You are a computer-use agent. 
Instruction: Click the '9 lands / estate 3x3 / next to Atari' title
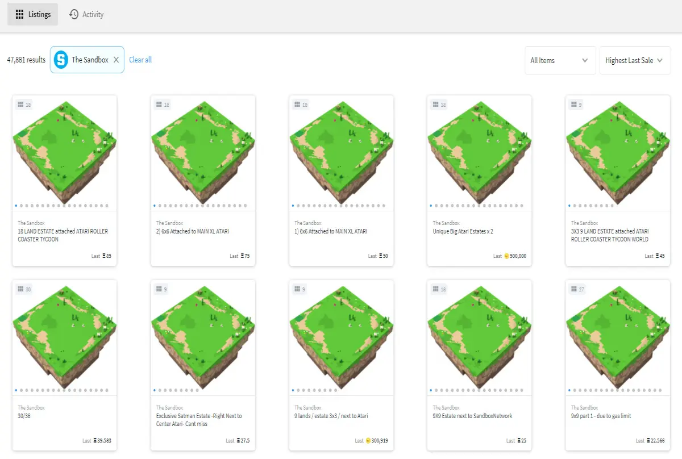[x=331, y=416]
